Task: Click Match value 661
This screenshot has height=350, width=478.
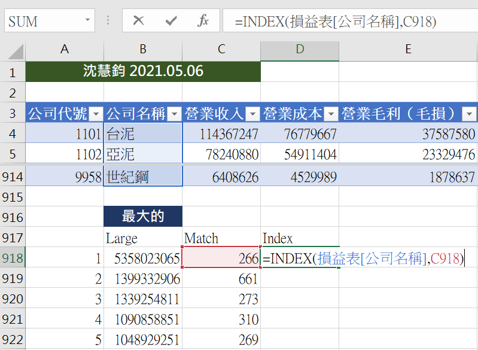Action: click(221, 278)
